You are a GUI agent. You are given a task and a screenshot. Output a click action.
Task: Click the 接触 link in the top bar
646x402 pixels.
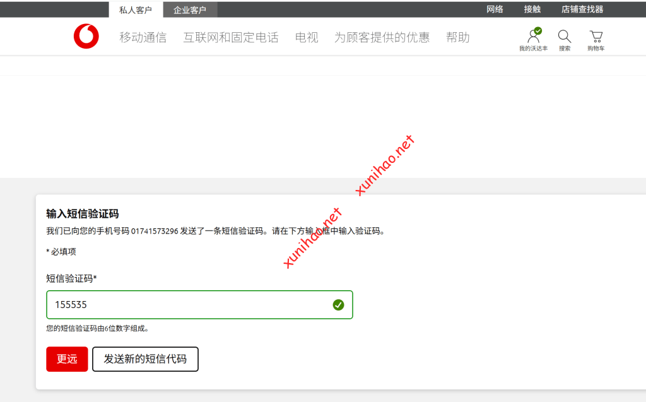(x=532, y=9)
